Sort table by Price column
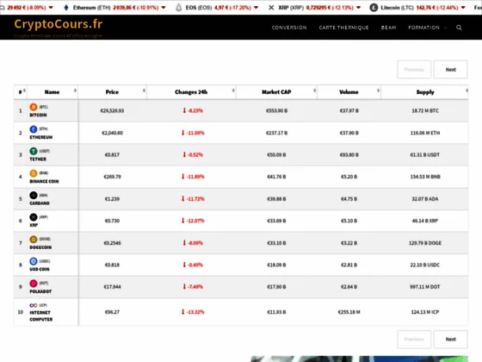This screenshot has width=482, height=362. click(x=112, y=92)
